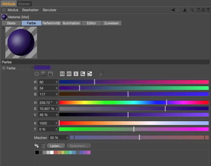
Task: Open the search magnifier in Attribute manager
Action: click(192, 10)
